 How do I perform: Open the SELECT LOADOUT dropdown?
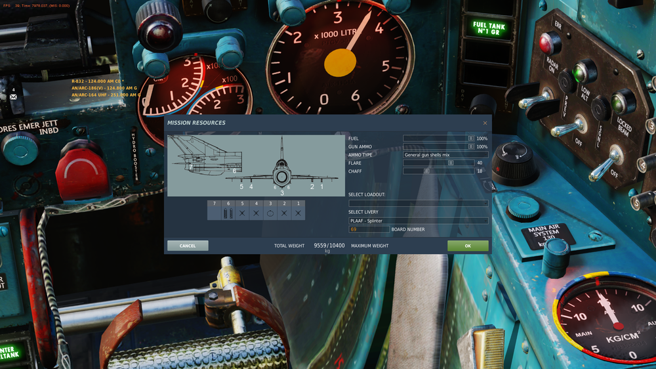click(419, 203)
